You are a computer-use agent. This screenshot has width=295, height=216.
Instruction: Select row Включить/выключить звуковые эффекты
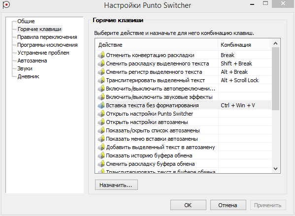pyautogui.click(x=183, y=97)
